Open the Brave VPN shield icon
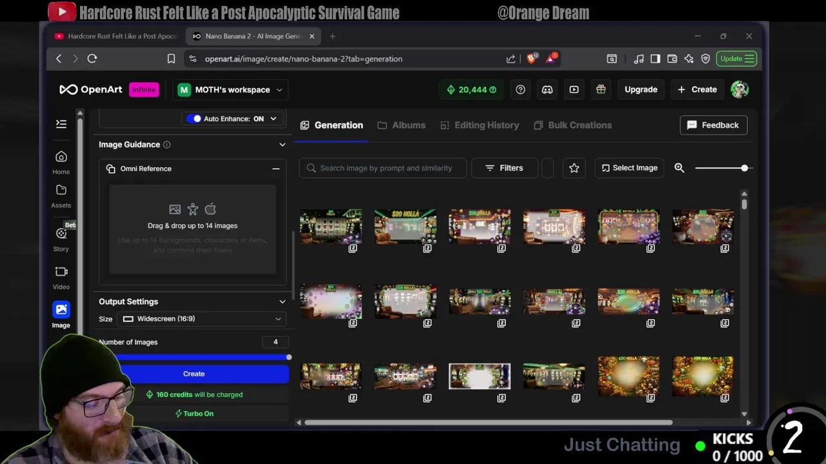826x464 pixels. (x=706, y=59)
